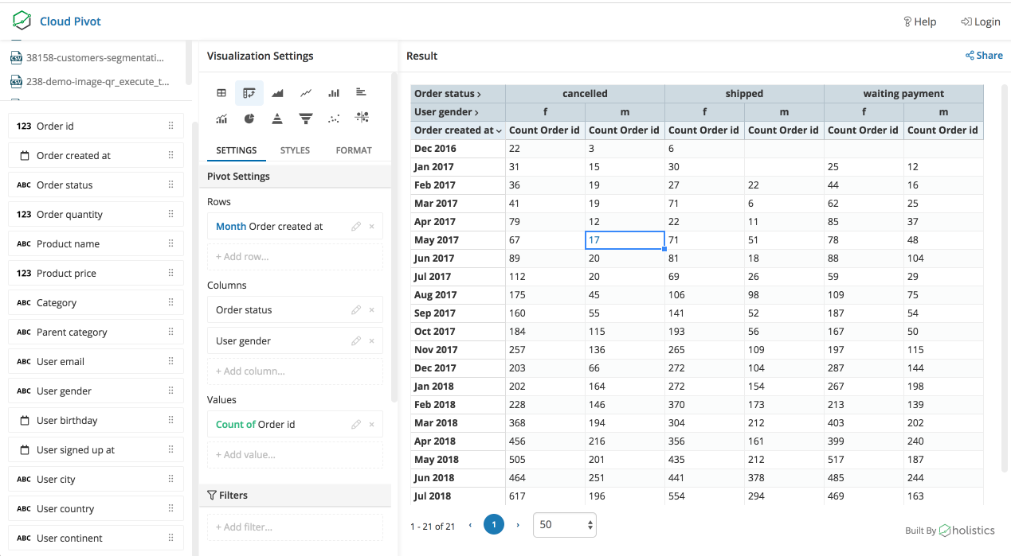Select the Product price field
The height and width of the screenshot is (556, 1011).
tap(96, 274)
